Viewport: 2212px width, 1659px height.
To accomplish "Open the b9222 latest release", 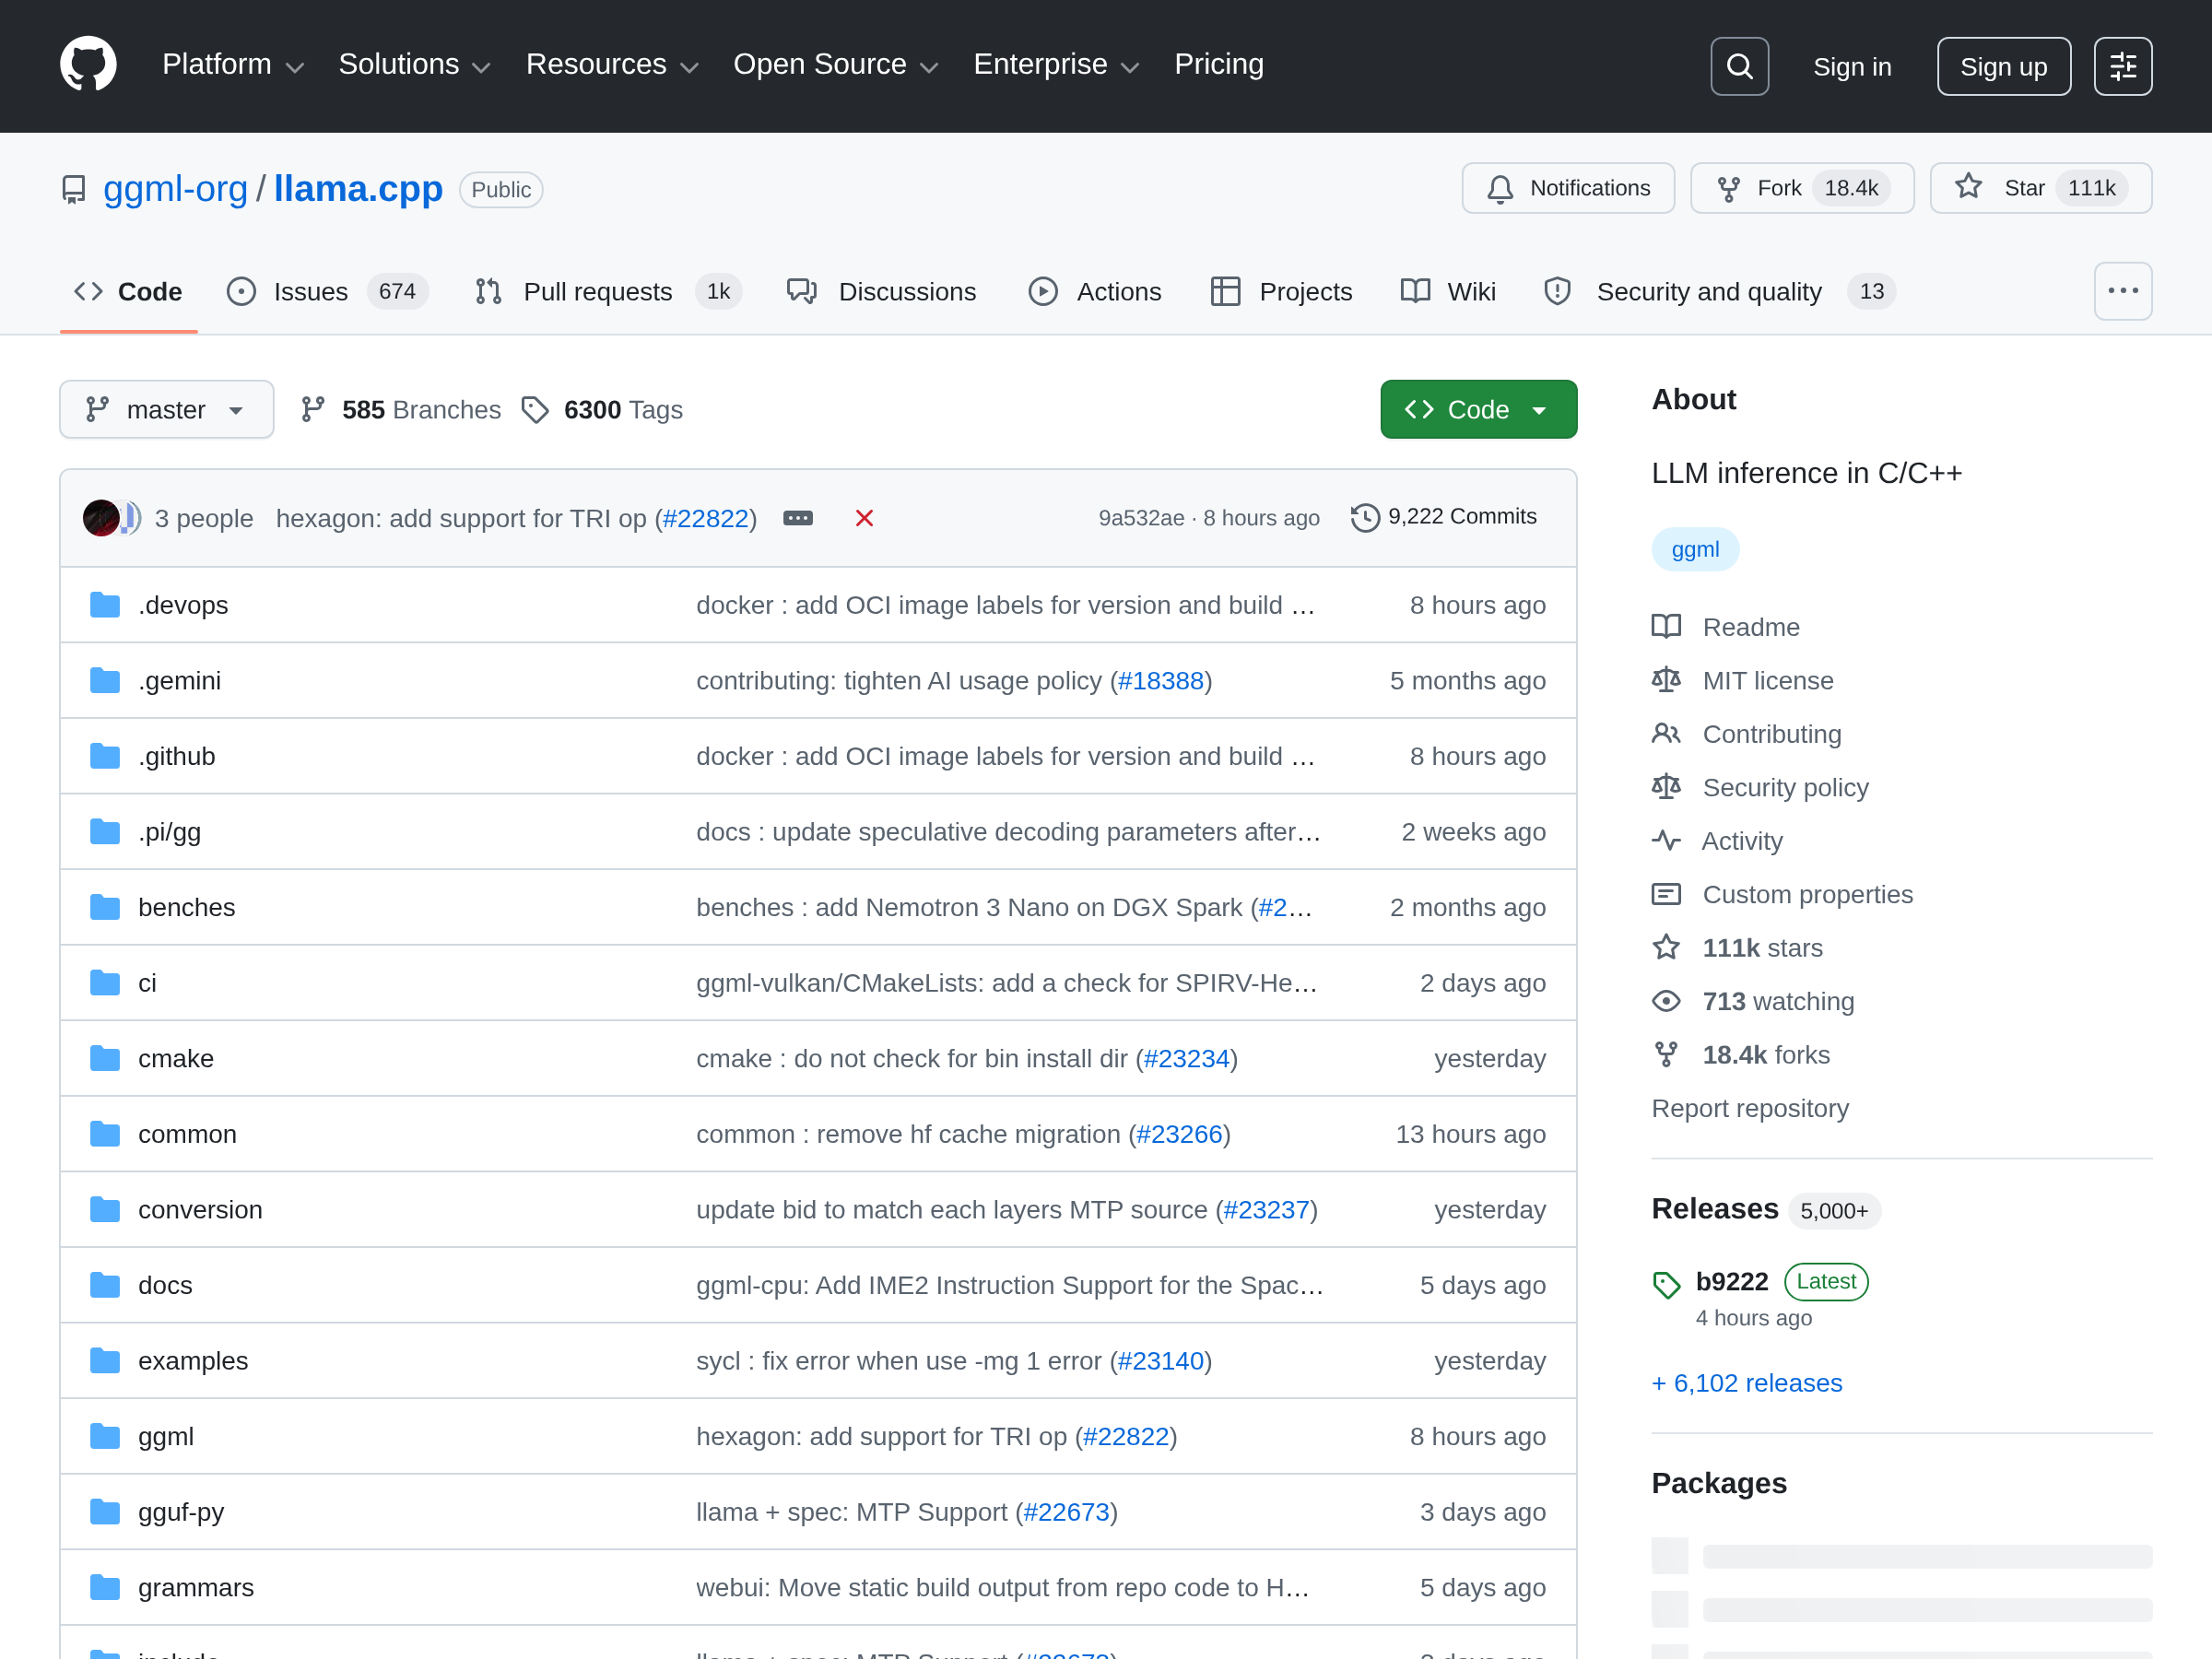I will pos(1731,1281).
